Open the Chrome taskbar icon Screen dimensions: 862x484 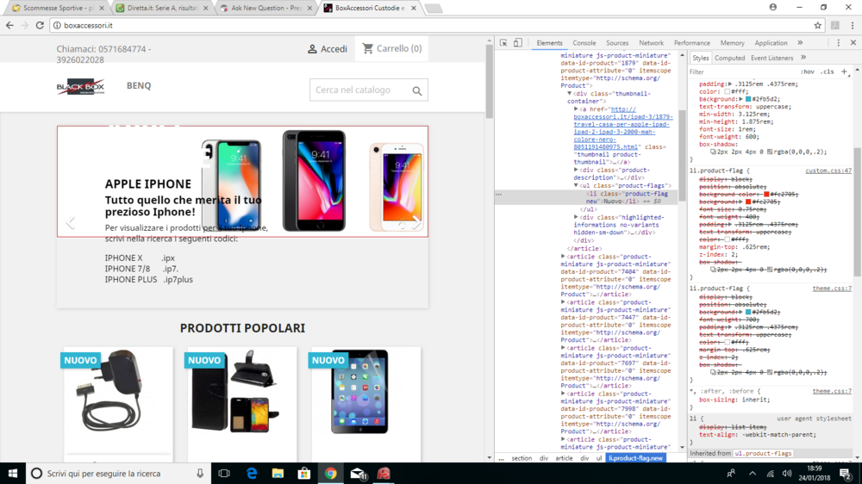(x=330, y=473)
